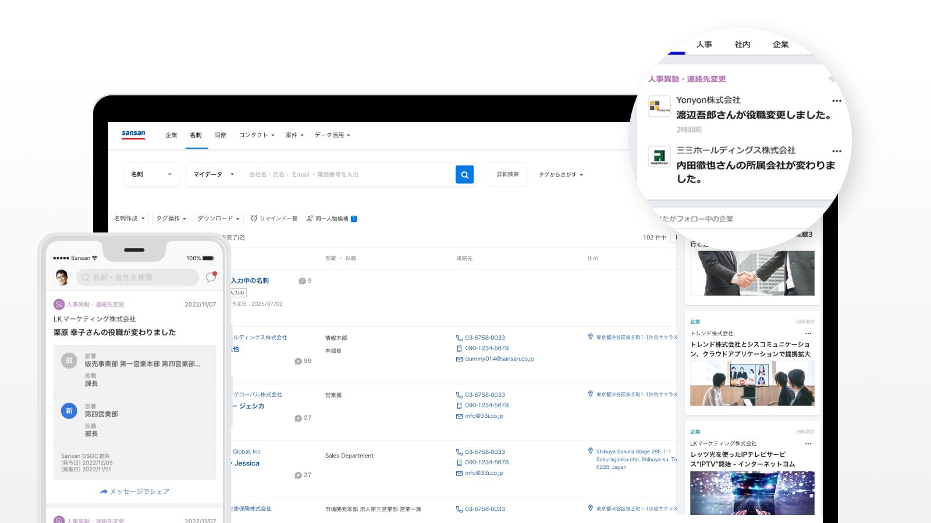Click the info@33i.co.jp email in the Sales Department row
Image resolution: width=931 pixels, height=523 pixels.
point(484,473)
